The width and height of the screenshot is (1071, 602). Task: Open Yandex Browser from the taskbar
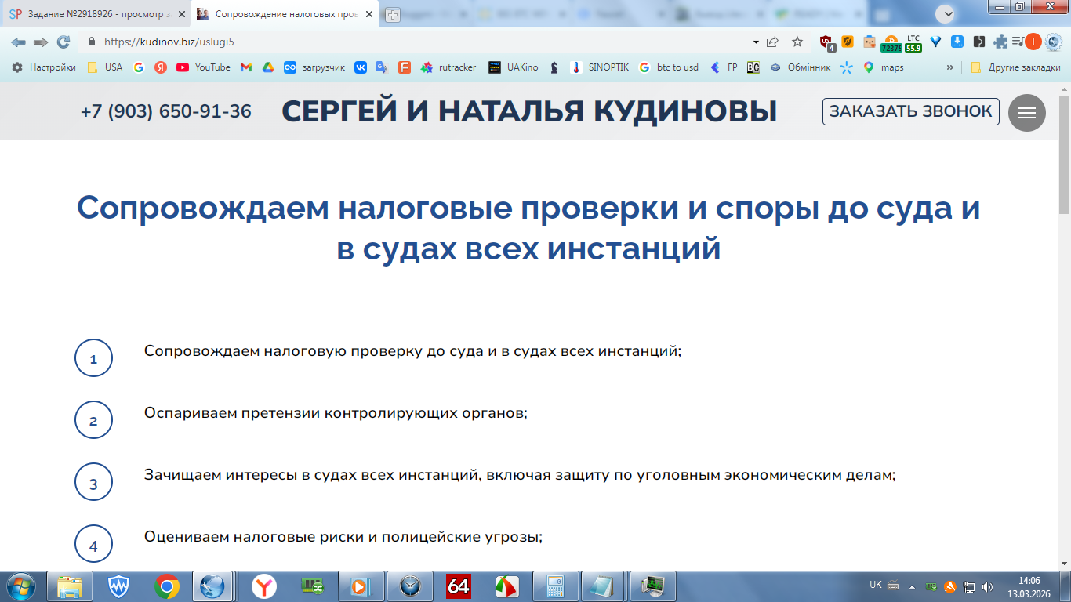coord(264,586)
